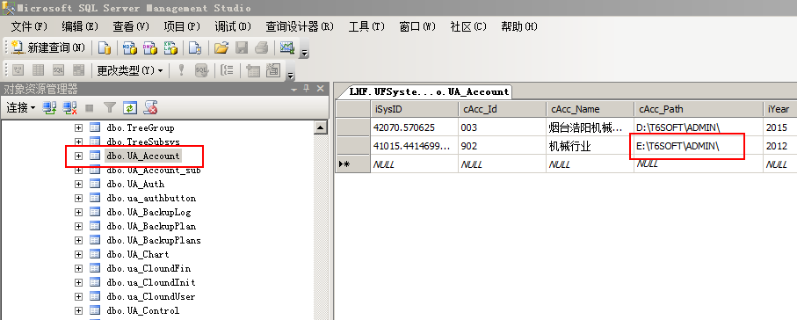The image size is (797, 320).
Task: Select dbo.ua_CloundInit tree item
Action: [151, 282]
